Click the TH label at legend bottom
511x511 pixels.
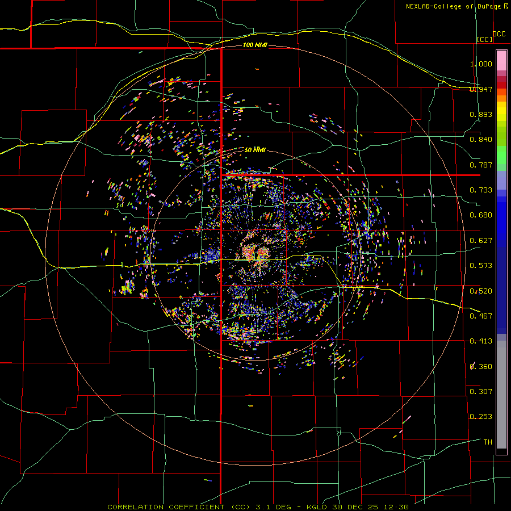[x=488, y=442]
